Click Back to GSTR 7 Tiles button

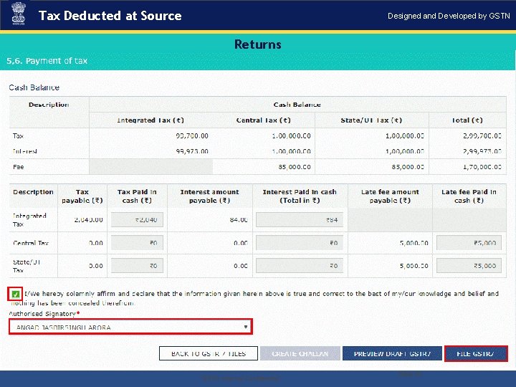pyautogui.click(x=209, y=354)
